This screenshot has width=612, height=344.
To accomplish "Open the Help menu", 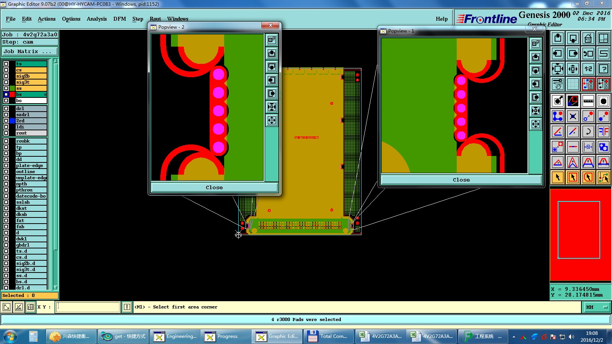I will point(442,19).
